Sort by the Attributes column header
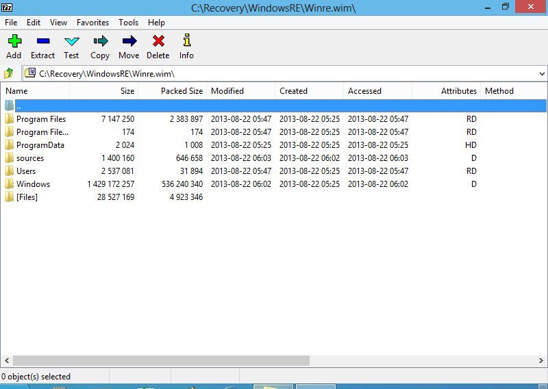 coord(447,91)
